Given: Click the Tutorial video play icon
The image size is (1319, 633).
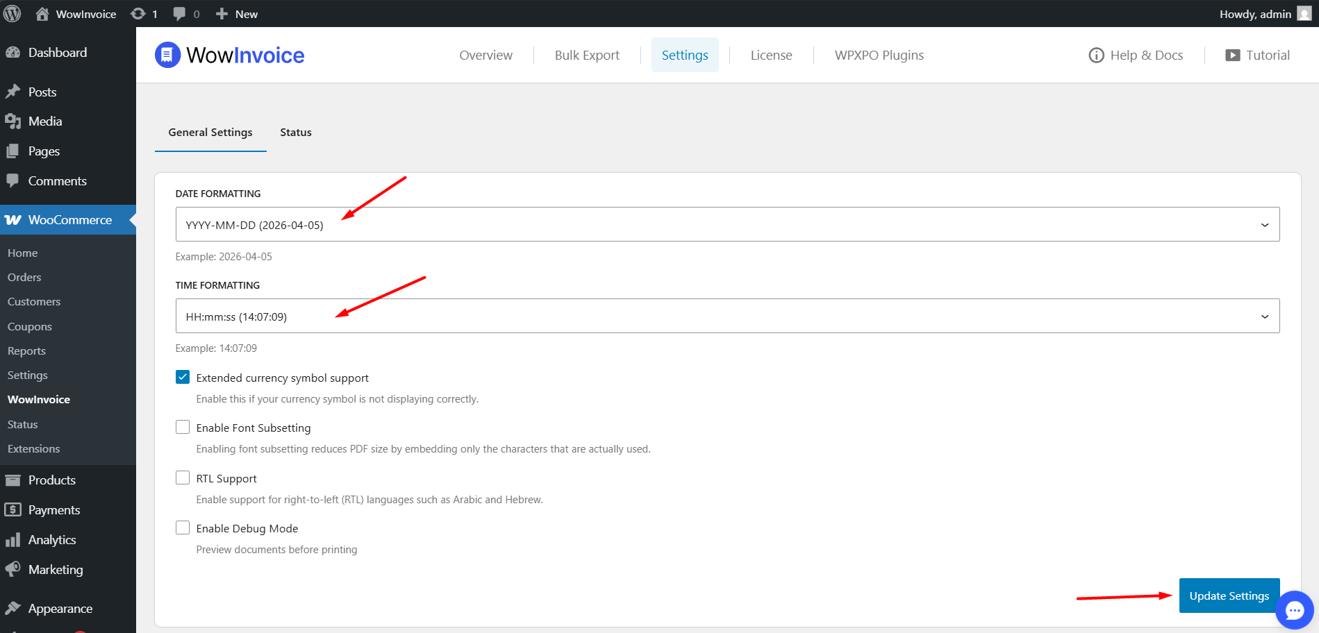Looking at the screenshot, I should [1233, 56].
